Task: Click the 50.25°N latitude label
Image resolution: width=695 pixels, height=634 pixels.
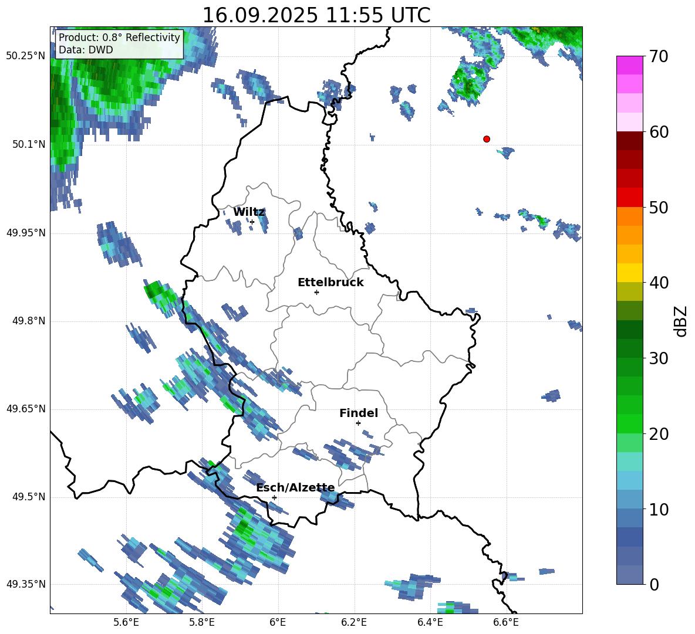Action: click(26, 56)
